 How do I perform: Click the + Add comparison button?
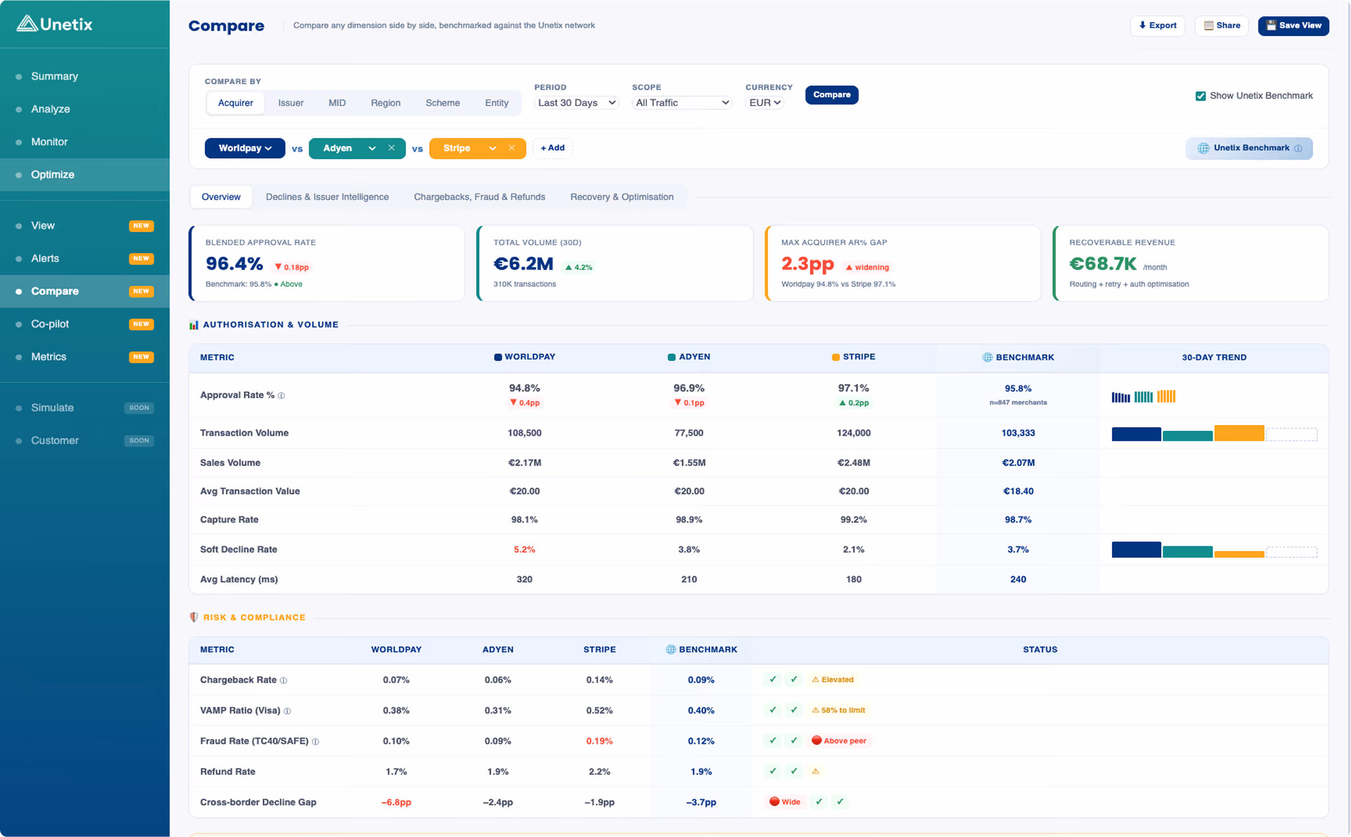coord(553,148)
